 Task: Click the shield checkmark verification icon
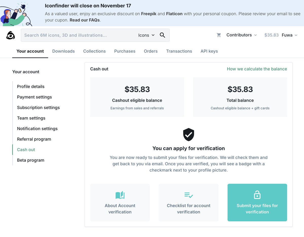point(188,134)
